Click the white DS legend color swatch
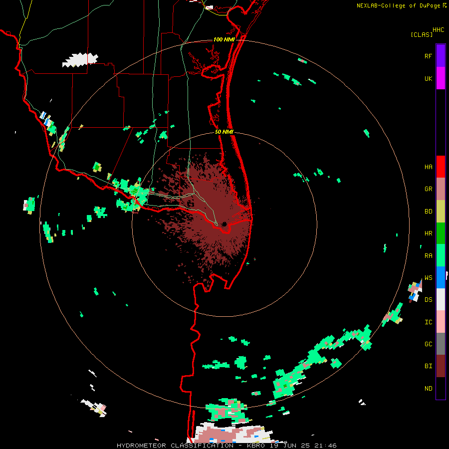Image resolution: width=449 pixels, height=449 pixels. (441, 299)
